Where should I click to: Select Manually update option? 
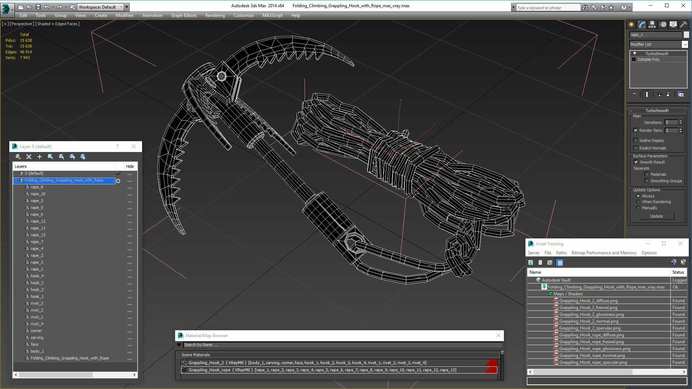click(638, 208)
